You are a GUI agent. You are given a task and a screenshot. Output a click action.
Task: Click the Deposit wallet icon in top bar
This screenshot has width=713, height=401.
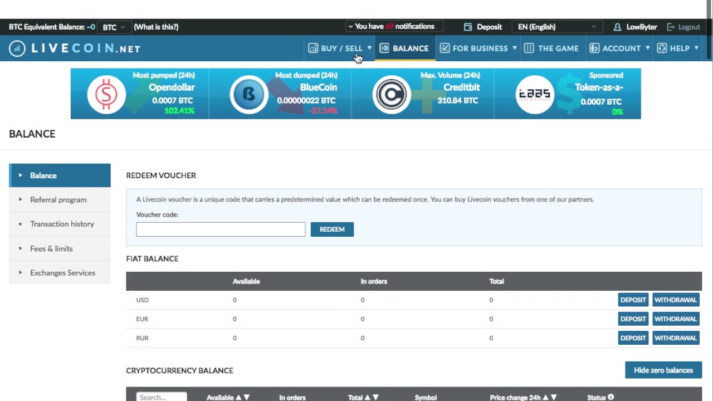point(468,27)
